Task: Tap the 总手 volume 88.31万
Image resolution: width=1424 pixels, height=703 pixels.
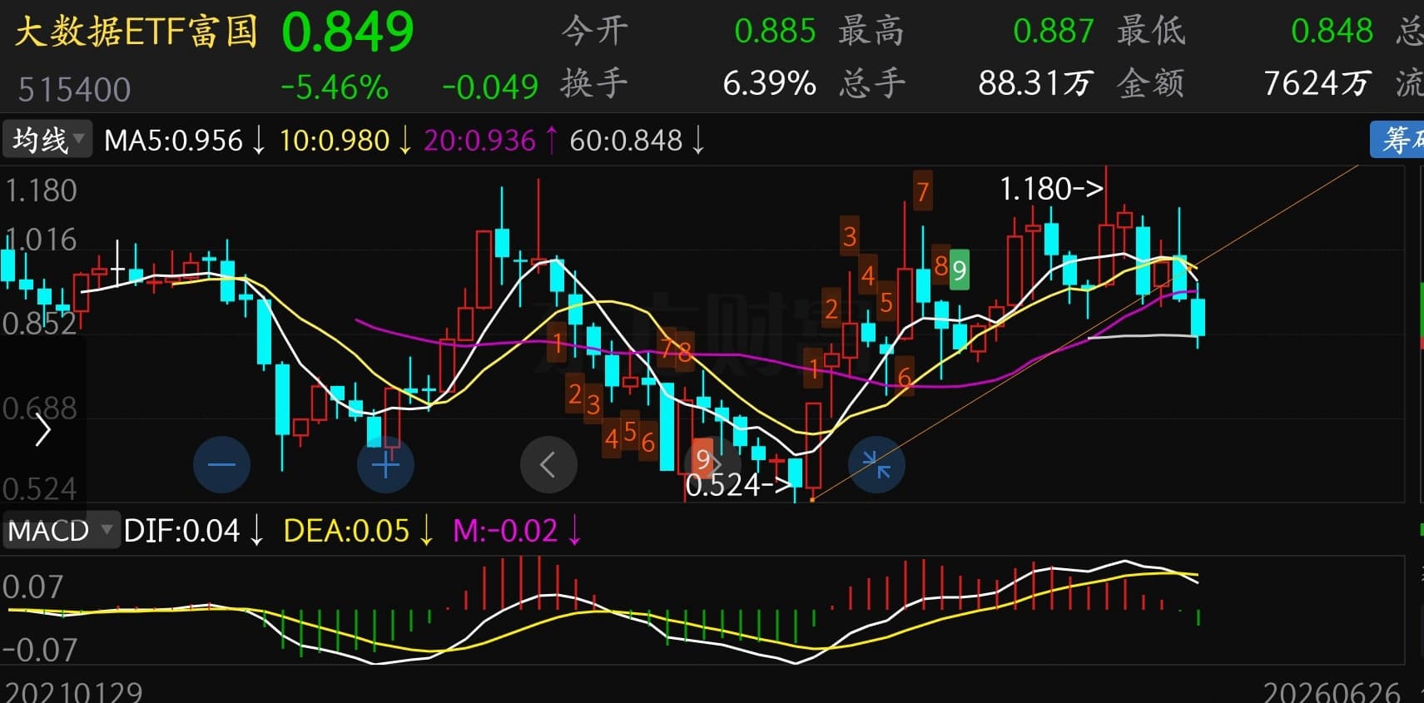Action: tap(1035, 83)
